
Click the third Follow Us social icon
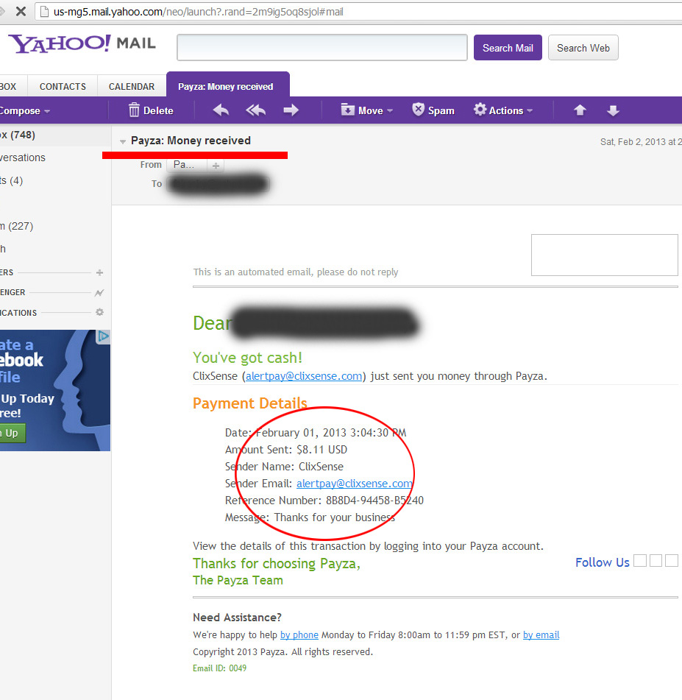[x=672, y=560]
